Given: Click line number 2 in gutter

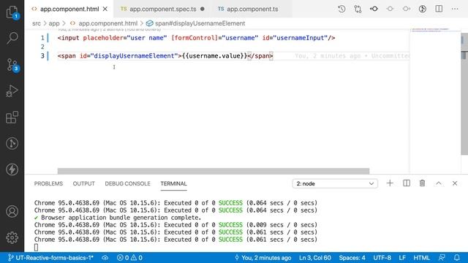Looking at the screenshot, I should pyautogui.click(x=42, y=47).
